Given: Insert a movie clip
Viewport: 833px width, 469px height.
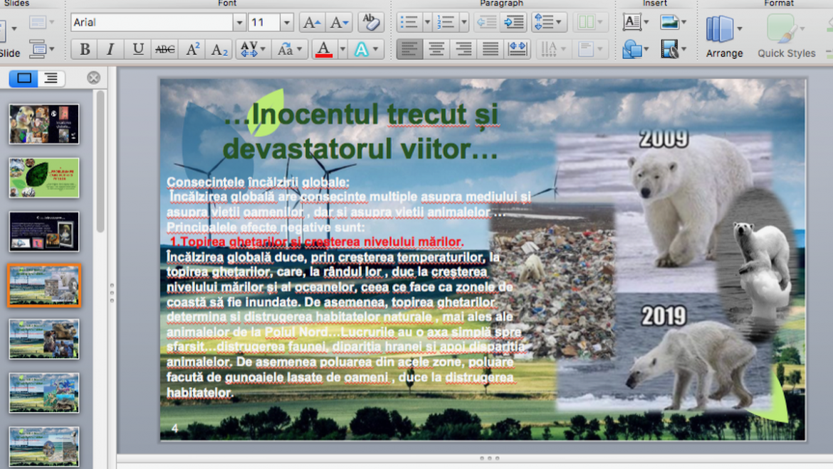Looking at the screenshot, I should coord(669,48).
